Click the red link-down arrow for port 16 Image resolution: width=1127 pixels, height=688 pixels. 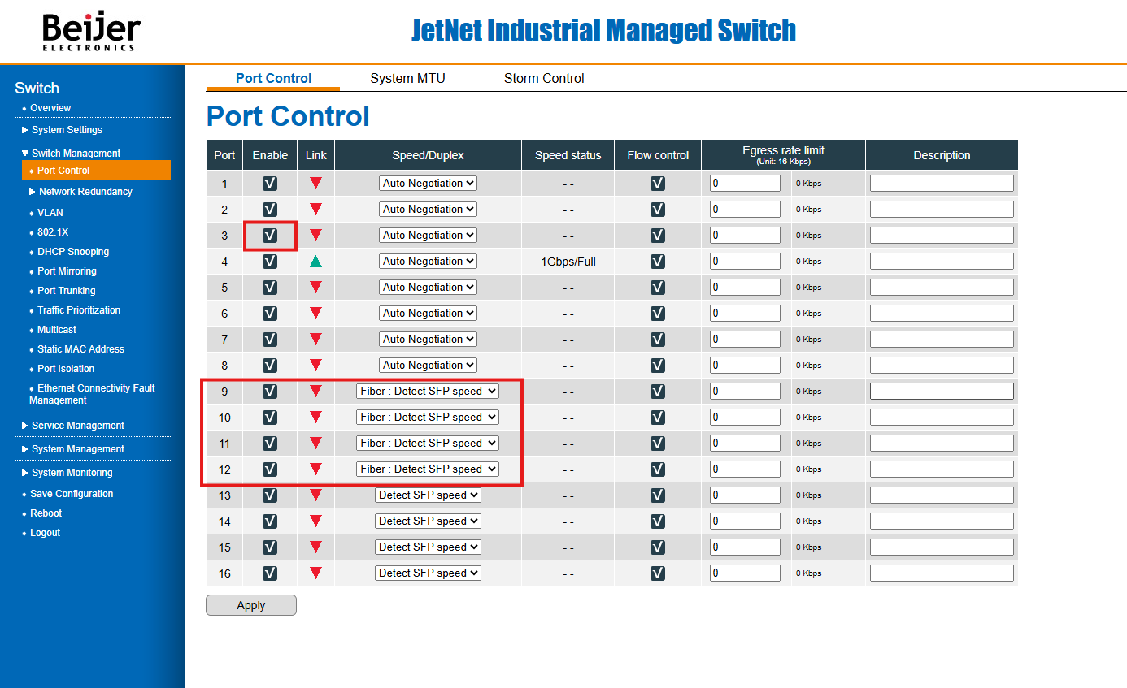pos(315,573)
